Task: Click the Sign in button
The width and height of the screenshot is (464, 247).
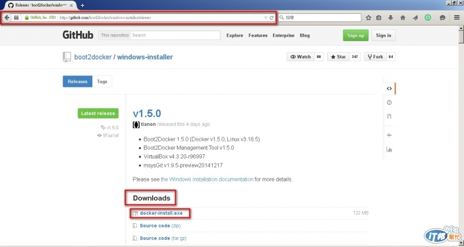Action: pyautogui.click(x=383, y=35)
